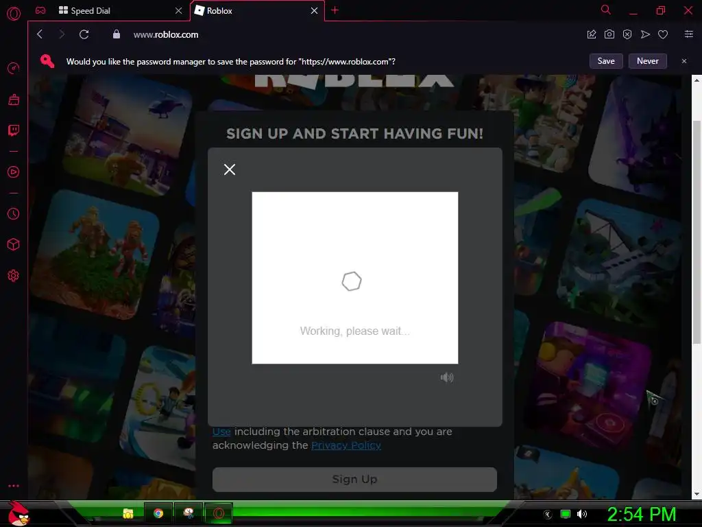Close the Speed Dial tab
702x527 pixels.
coord(179,11)
